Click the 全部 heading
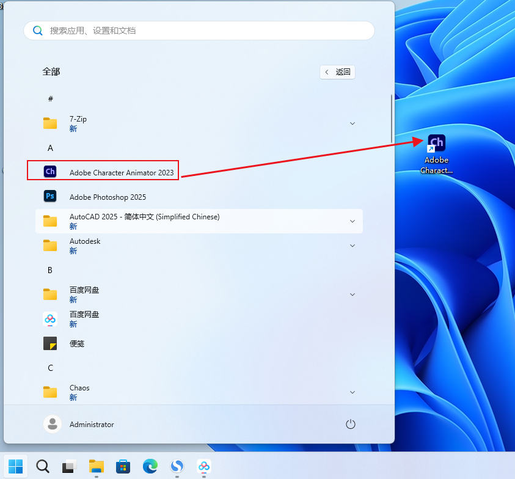 pos(51,71)
